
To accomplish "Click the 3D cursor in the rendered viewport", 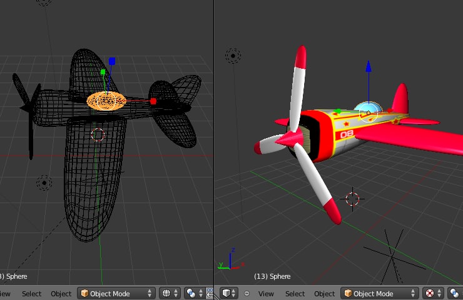I will pyautogui.click(x=352, y=199).
